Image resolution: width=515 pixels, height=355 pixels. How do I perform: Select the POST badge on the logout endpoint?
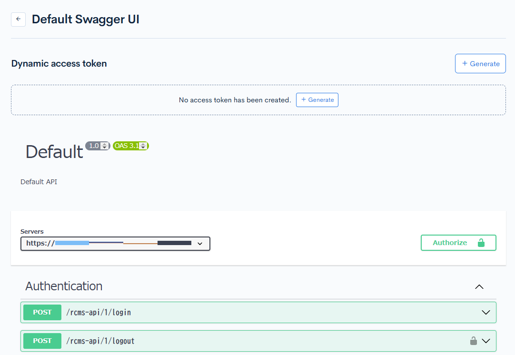click(42, 341)
